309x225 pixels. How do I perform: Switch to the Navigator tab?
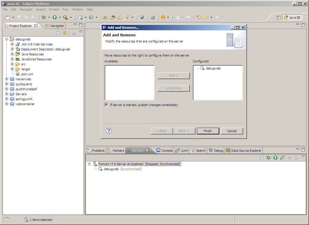55,26
